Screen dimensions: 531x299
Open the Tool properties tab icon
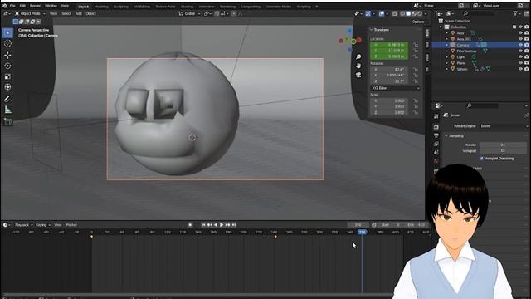tap(436, 116)
